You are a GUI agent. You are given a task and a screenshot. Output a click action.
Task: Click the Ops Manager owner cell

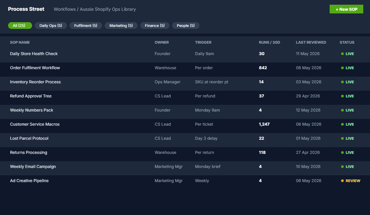(x=168, y=82)
